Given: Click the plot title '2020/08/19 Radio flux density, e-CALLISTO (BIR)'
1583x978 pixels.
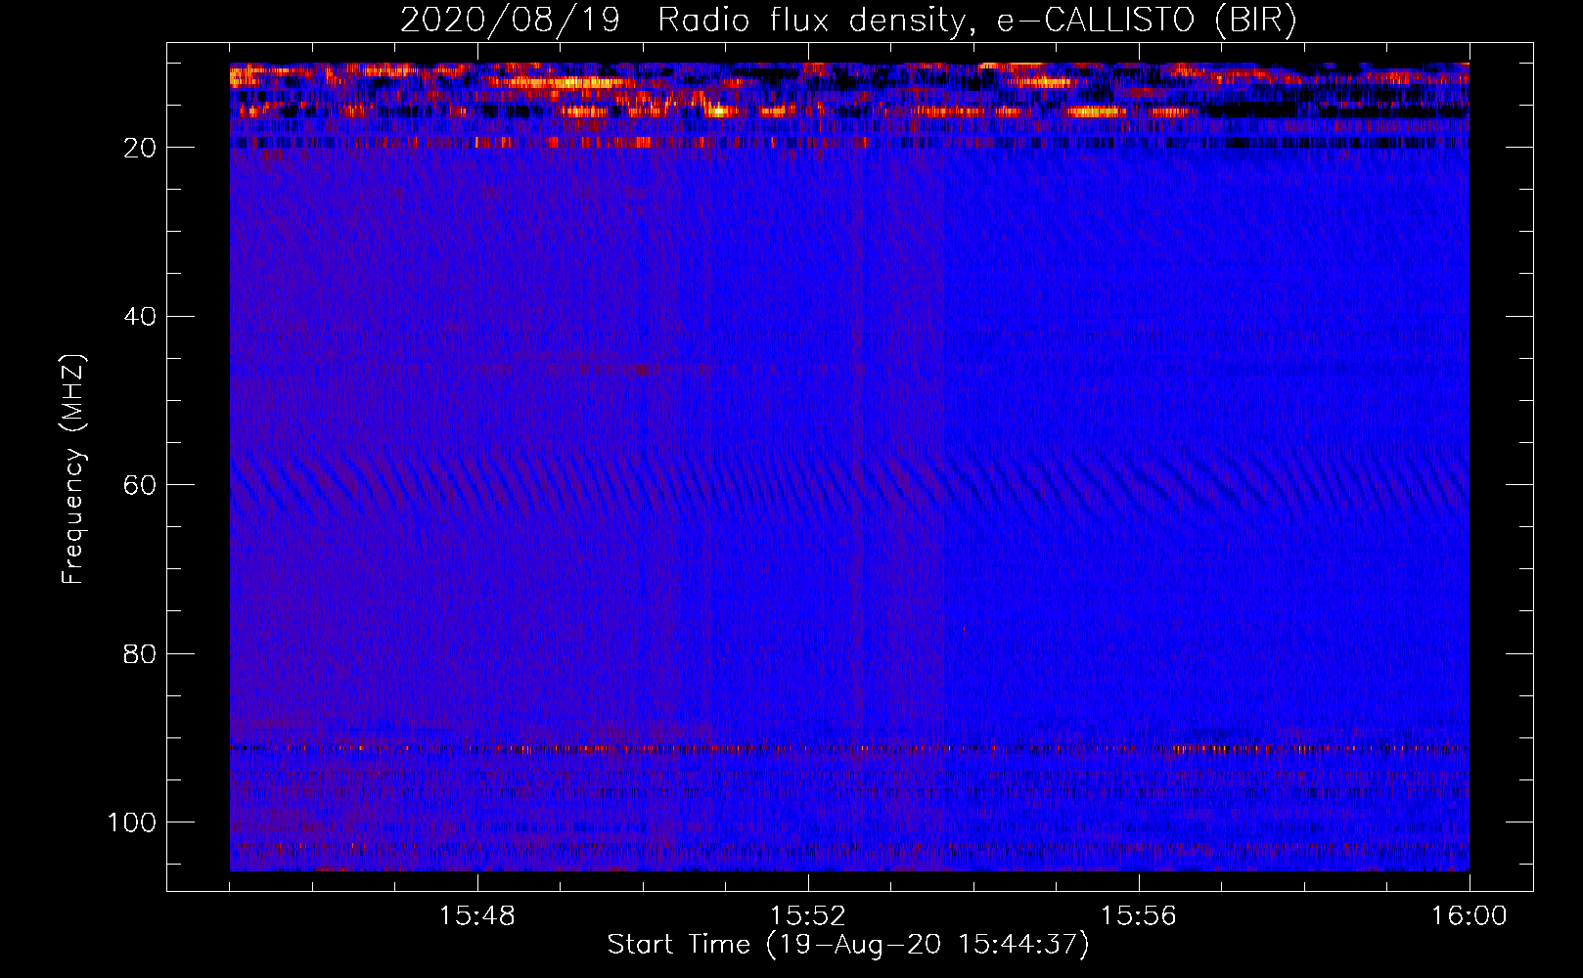Looking at the screenshot, I should [x=848, y=21].
